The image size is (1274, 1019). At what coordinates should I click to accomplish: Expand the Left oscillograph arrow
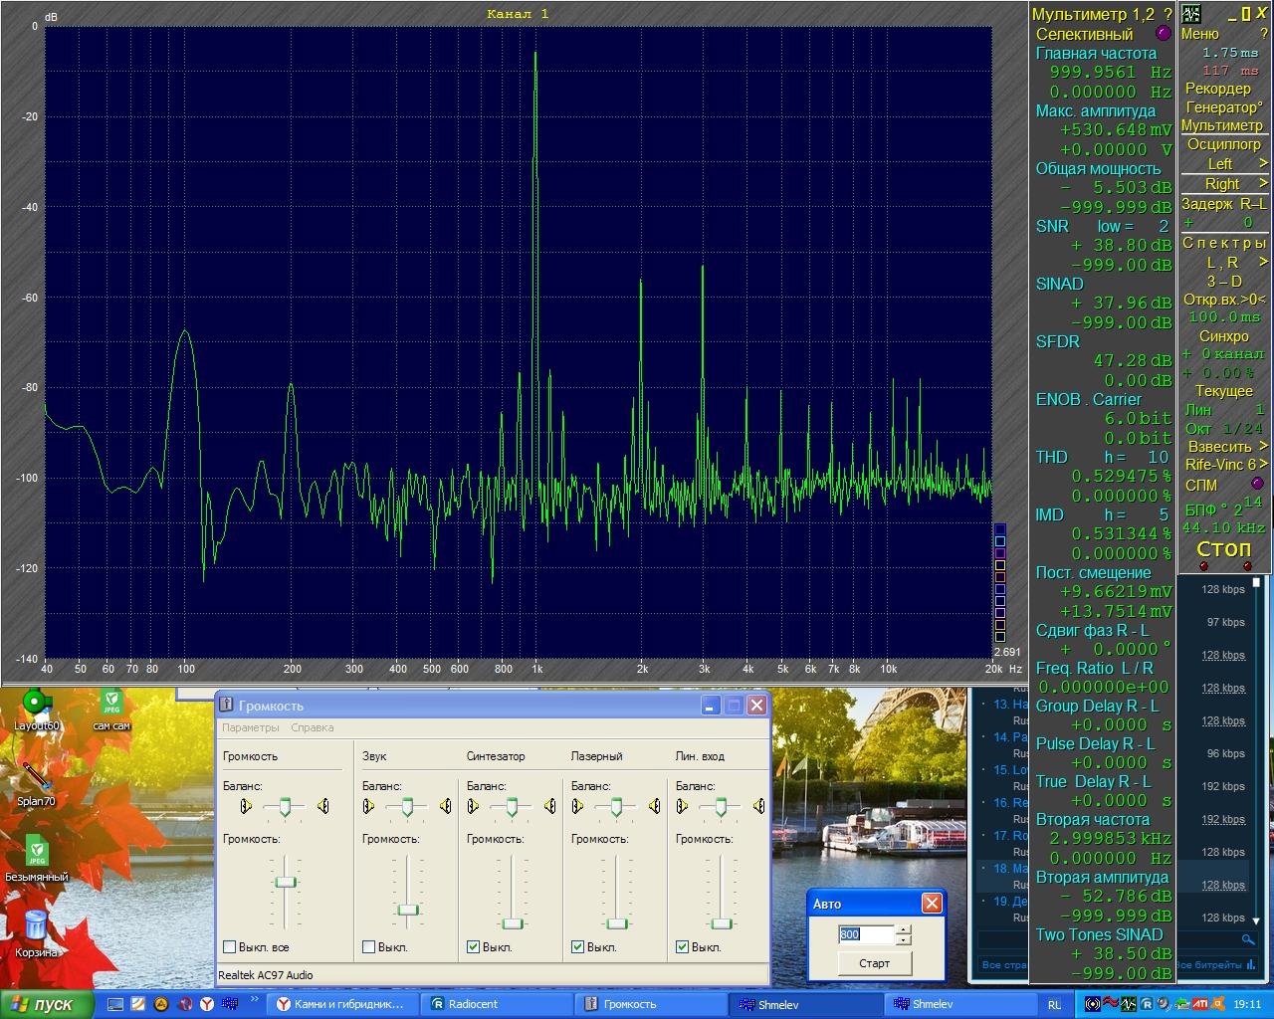[x=1263, y=163]
